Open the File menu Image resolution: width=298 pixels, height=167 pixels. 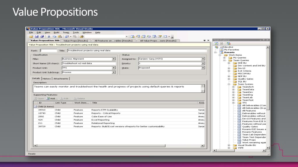coord(31,32)
